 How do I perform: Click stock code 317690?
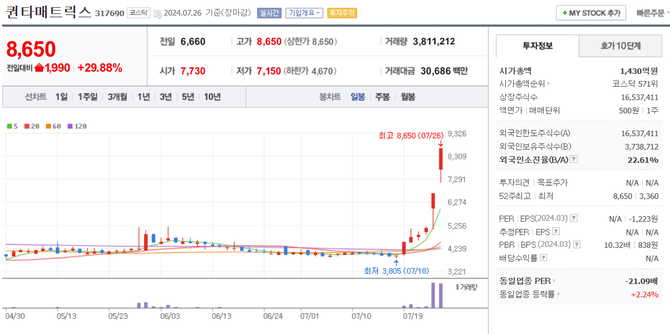coord(110,13)
